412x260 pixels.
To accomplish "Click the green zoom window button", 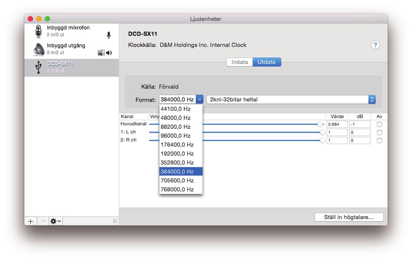I will pyautogui.click(x=47, y=19).
